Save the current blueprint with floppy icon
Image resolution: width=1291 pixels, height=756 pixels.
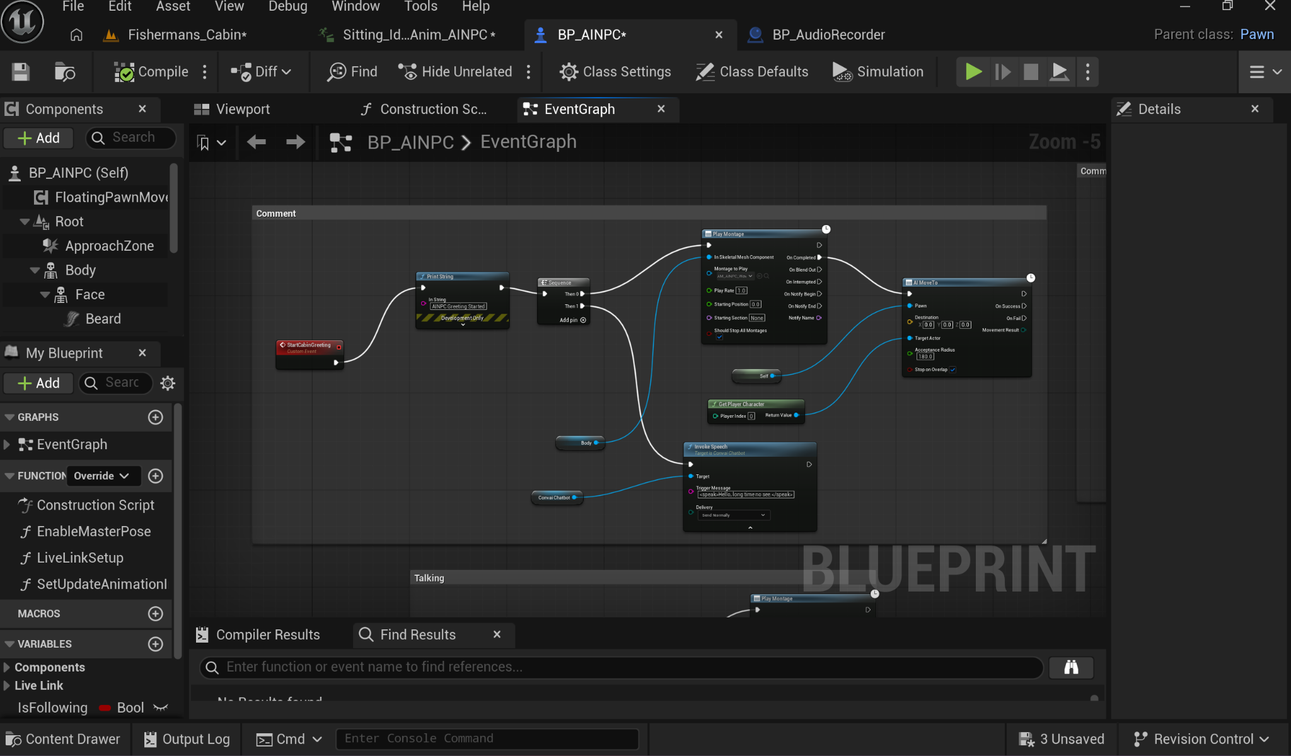point(21,72)
